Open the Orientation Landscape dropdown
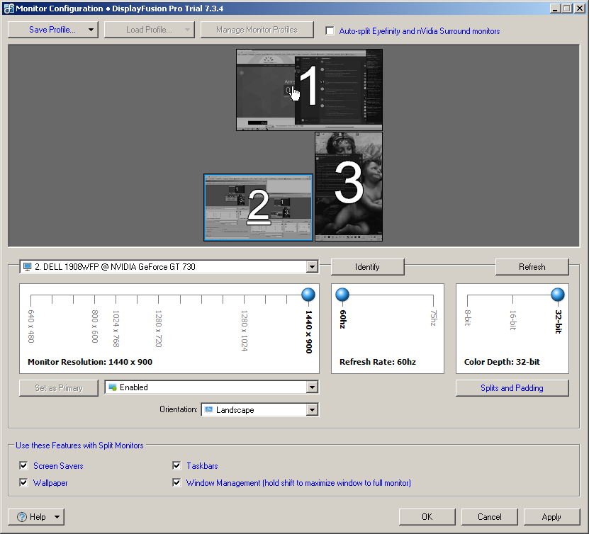The height and width of the screenshot is (534, 589). click(312, 410)
